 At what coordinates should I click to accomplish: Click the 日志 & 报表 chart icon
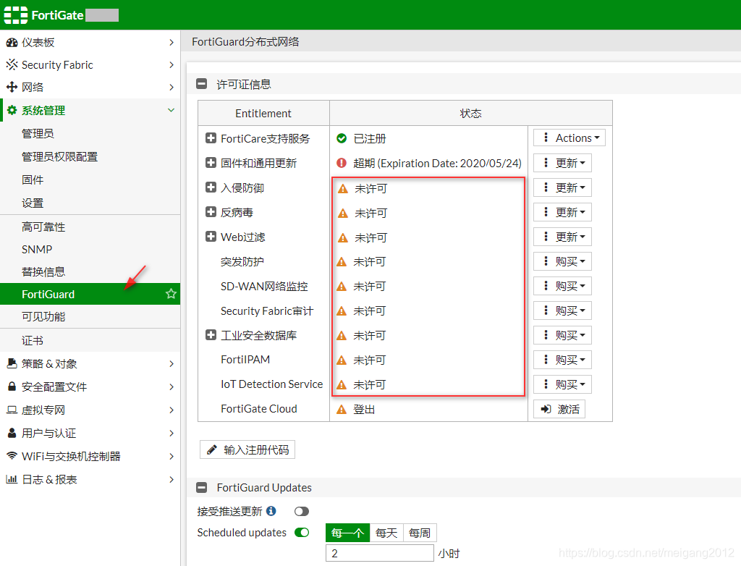(x=12, y=479)
